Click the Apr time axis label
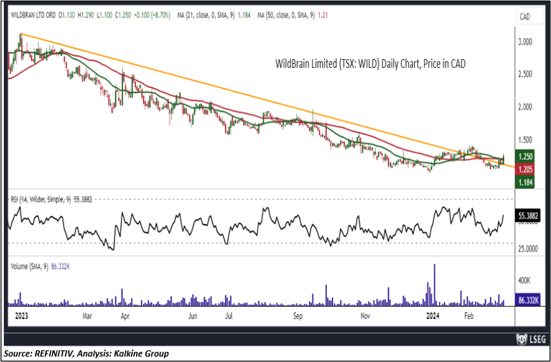Screen dimensions: 551x362 pos(125,316)
